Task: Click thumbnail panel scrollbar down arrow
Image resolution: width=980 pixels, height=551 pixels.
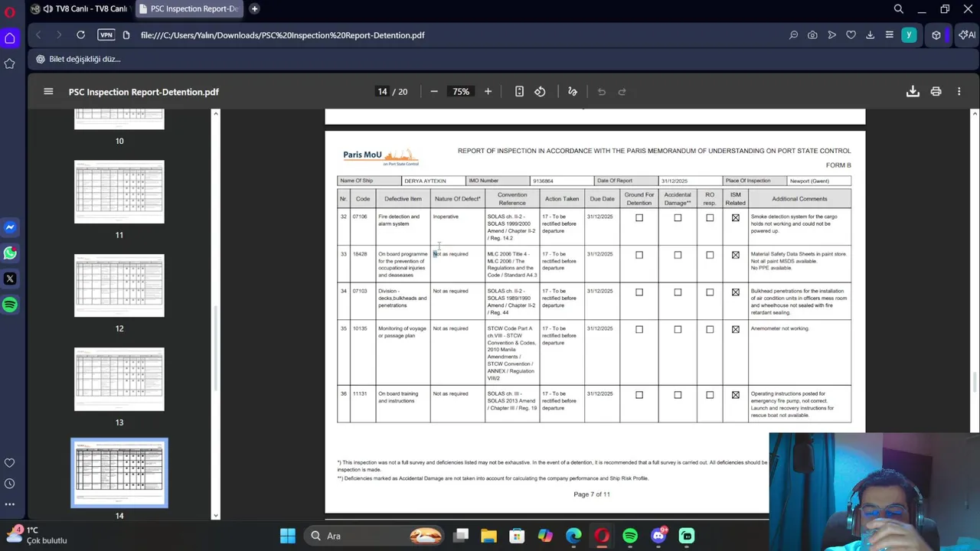Action: [x=215, y=516]
